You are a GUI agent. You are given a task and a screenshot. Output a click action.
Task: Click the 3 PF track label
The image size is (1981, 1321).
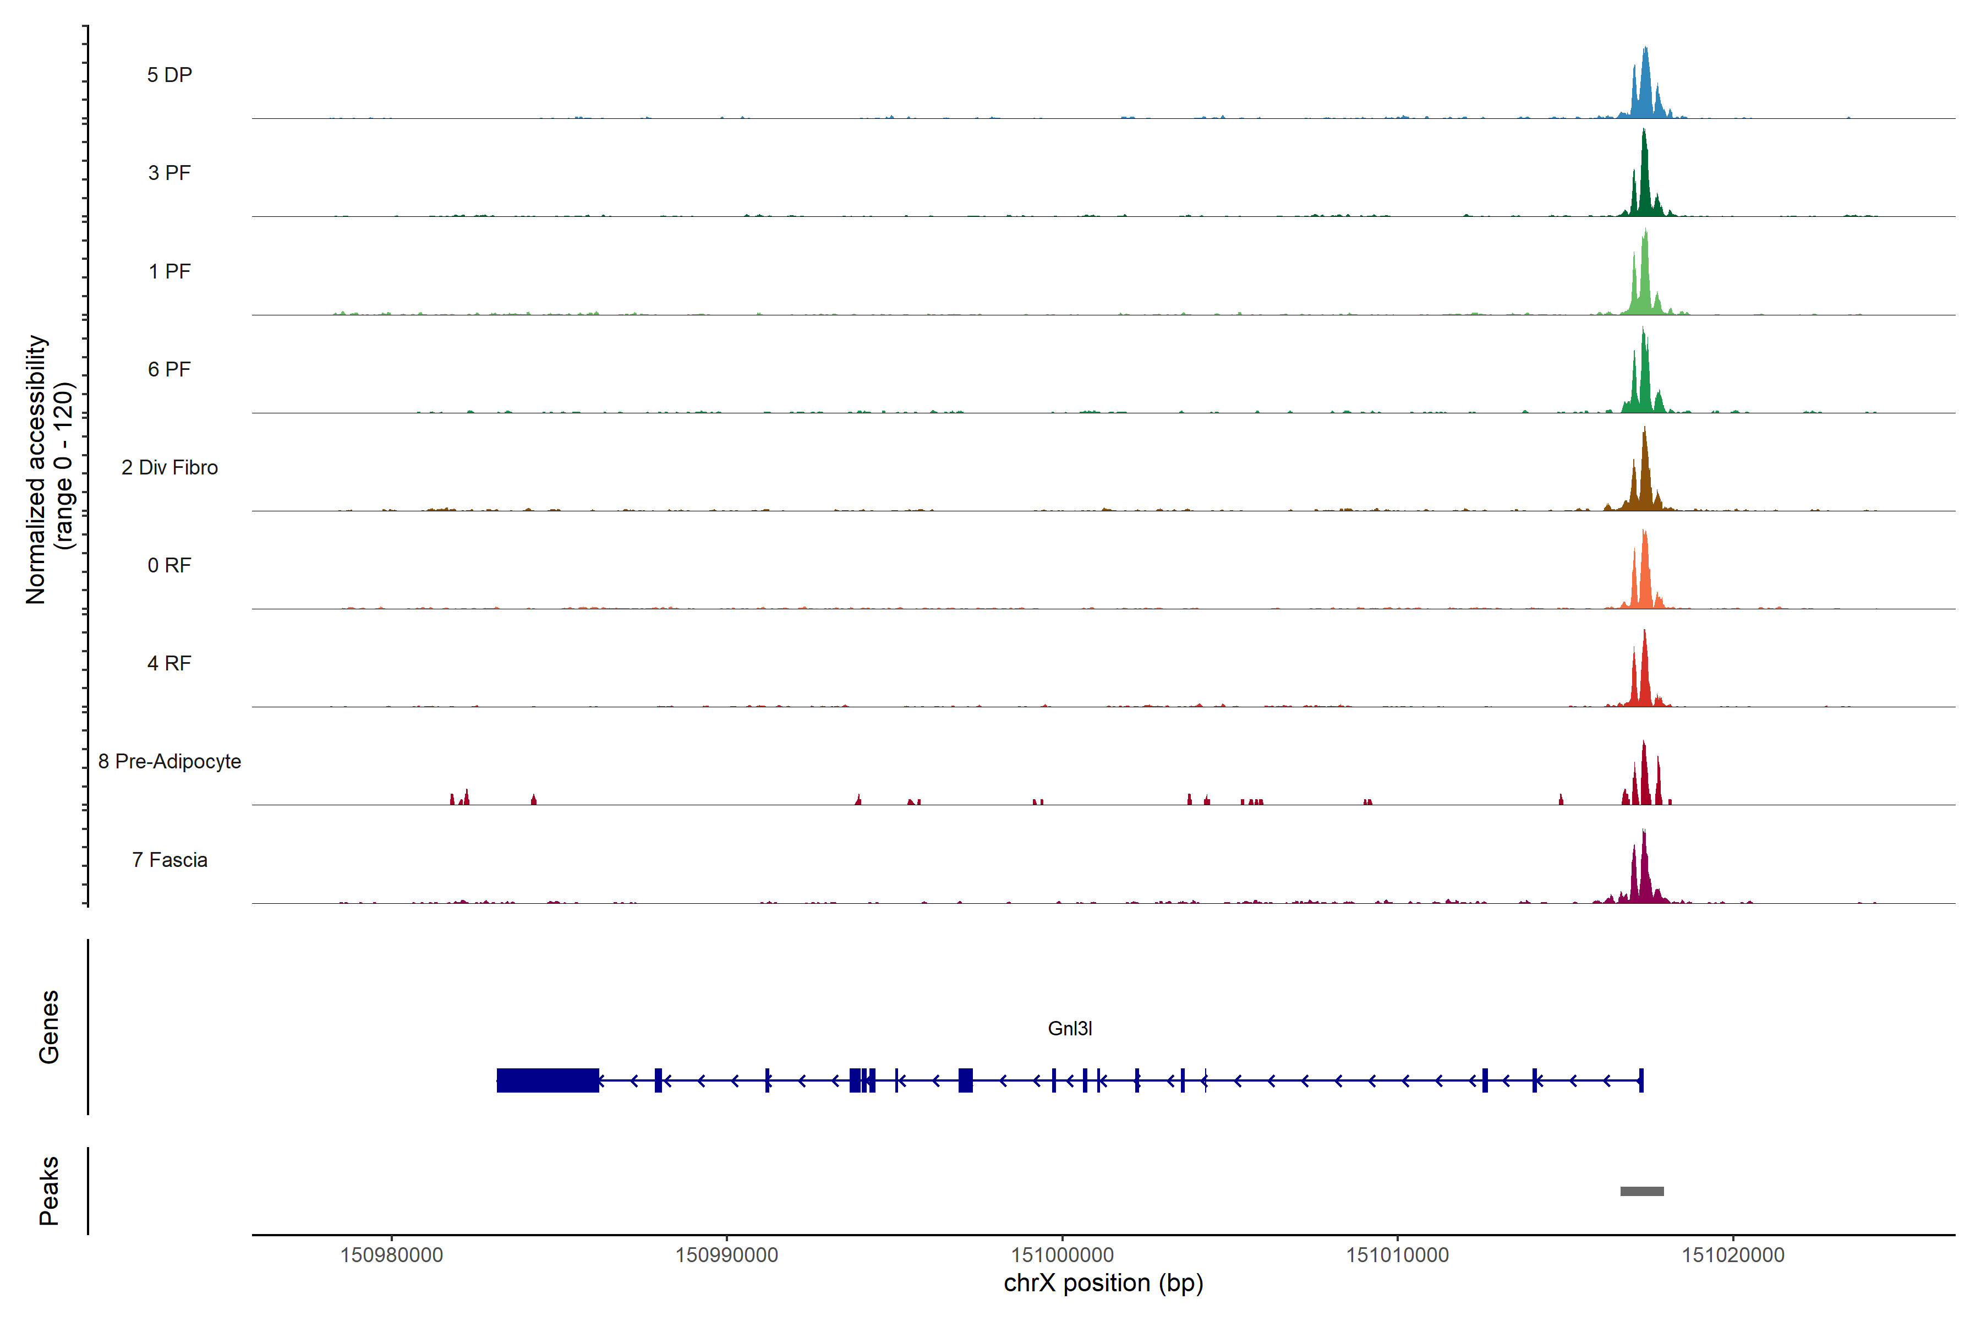[x=169, y=173]
